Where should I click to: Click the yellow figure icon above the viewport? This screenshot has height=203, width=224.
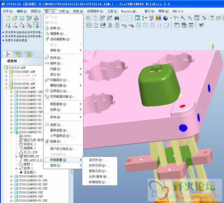[213, 47]
